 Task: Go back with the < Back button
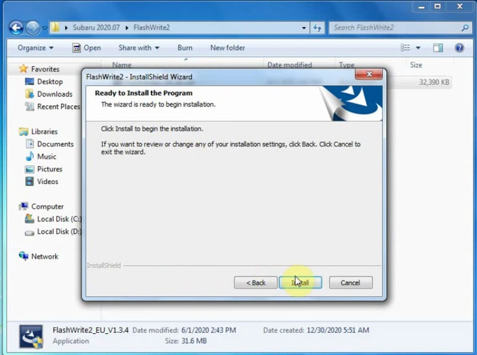pos(256,283)
